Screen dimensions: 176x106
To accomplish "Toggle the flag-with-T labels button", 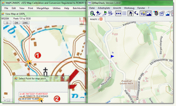I will tap(131, 13).
